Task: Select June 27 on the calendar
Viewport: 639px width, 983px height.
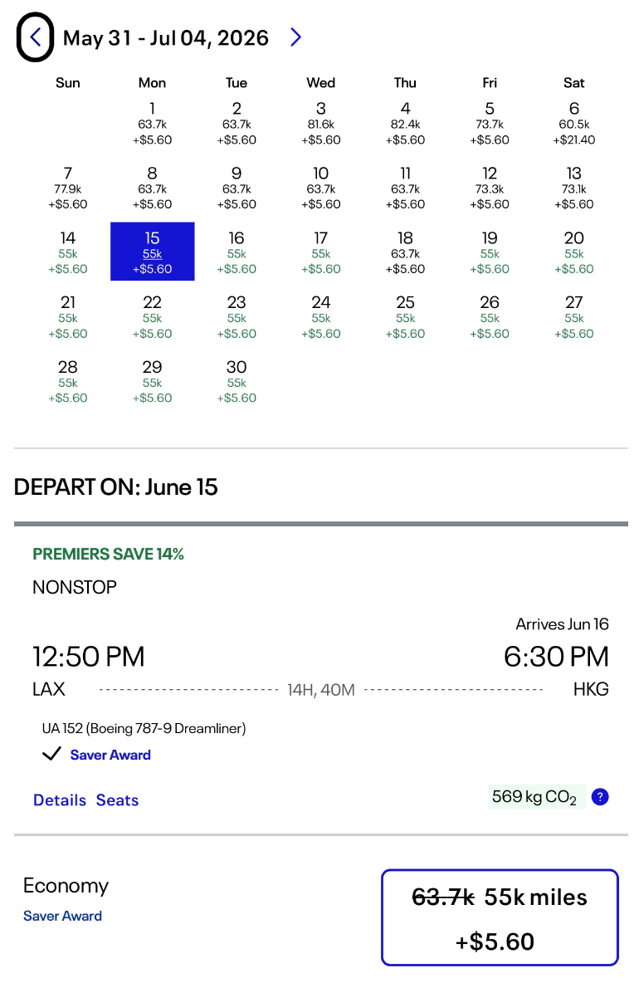Action: tap(573, 317)
